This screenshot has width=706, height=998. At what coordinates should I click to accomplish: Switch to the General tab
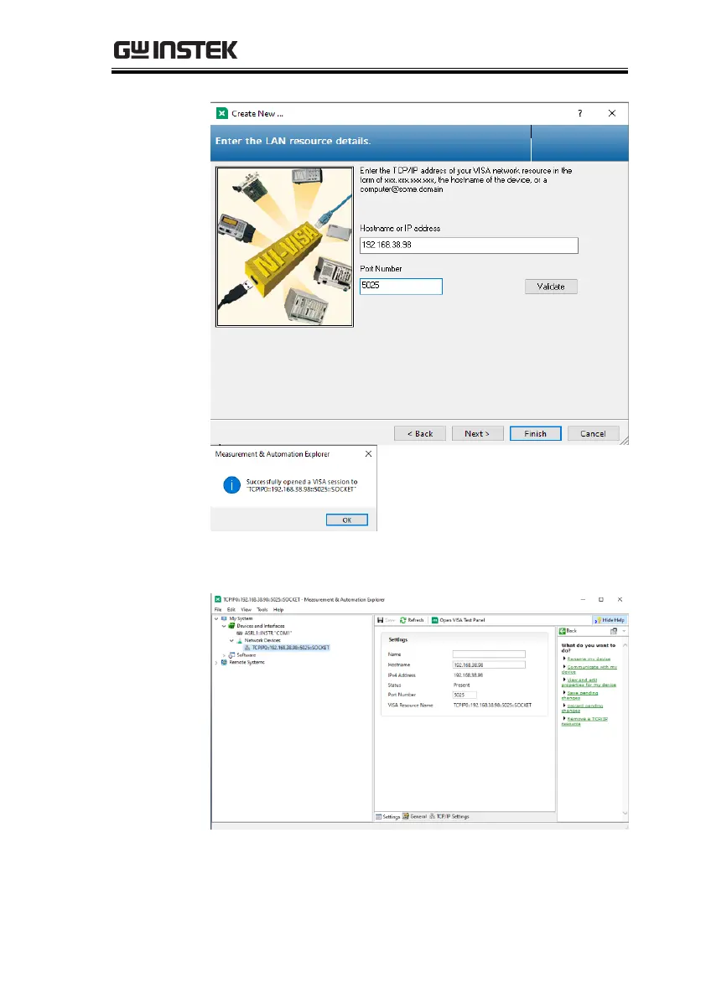click(415, 816)
